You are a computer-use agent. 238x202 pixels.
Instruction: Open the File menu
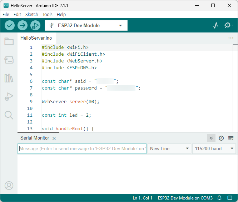point(6,15)
